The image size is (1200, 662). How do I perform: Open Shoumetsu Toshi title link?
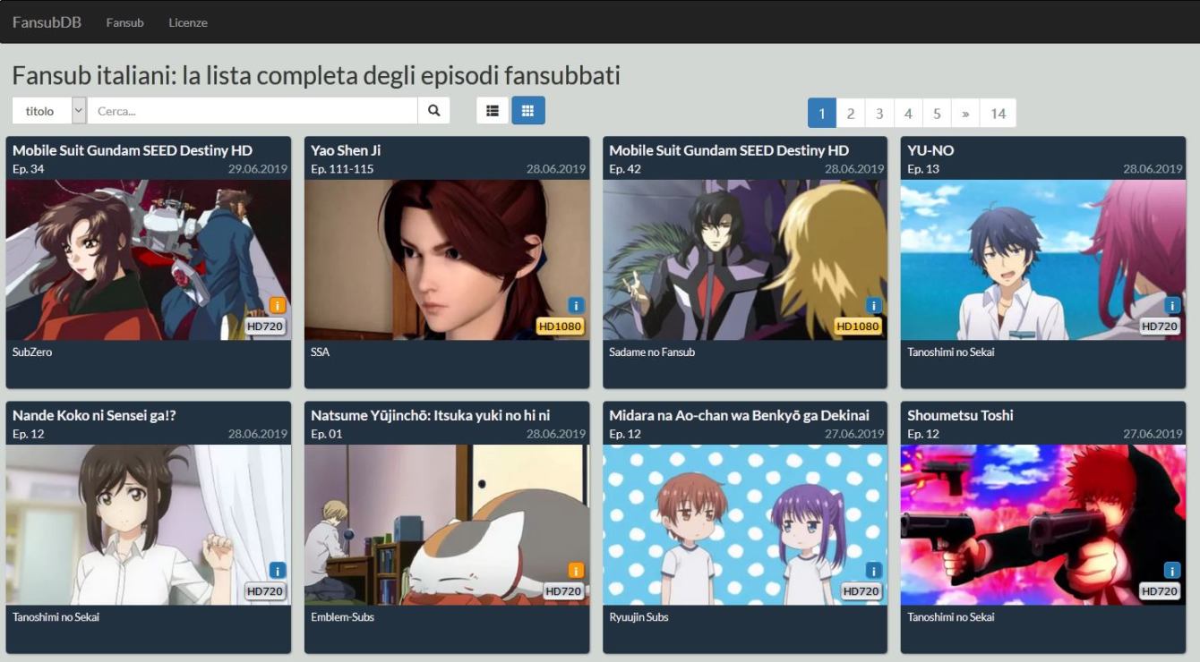coord(960,415)
